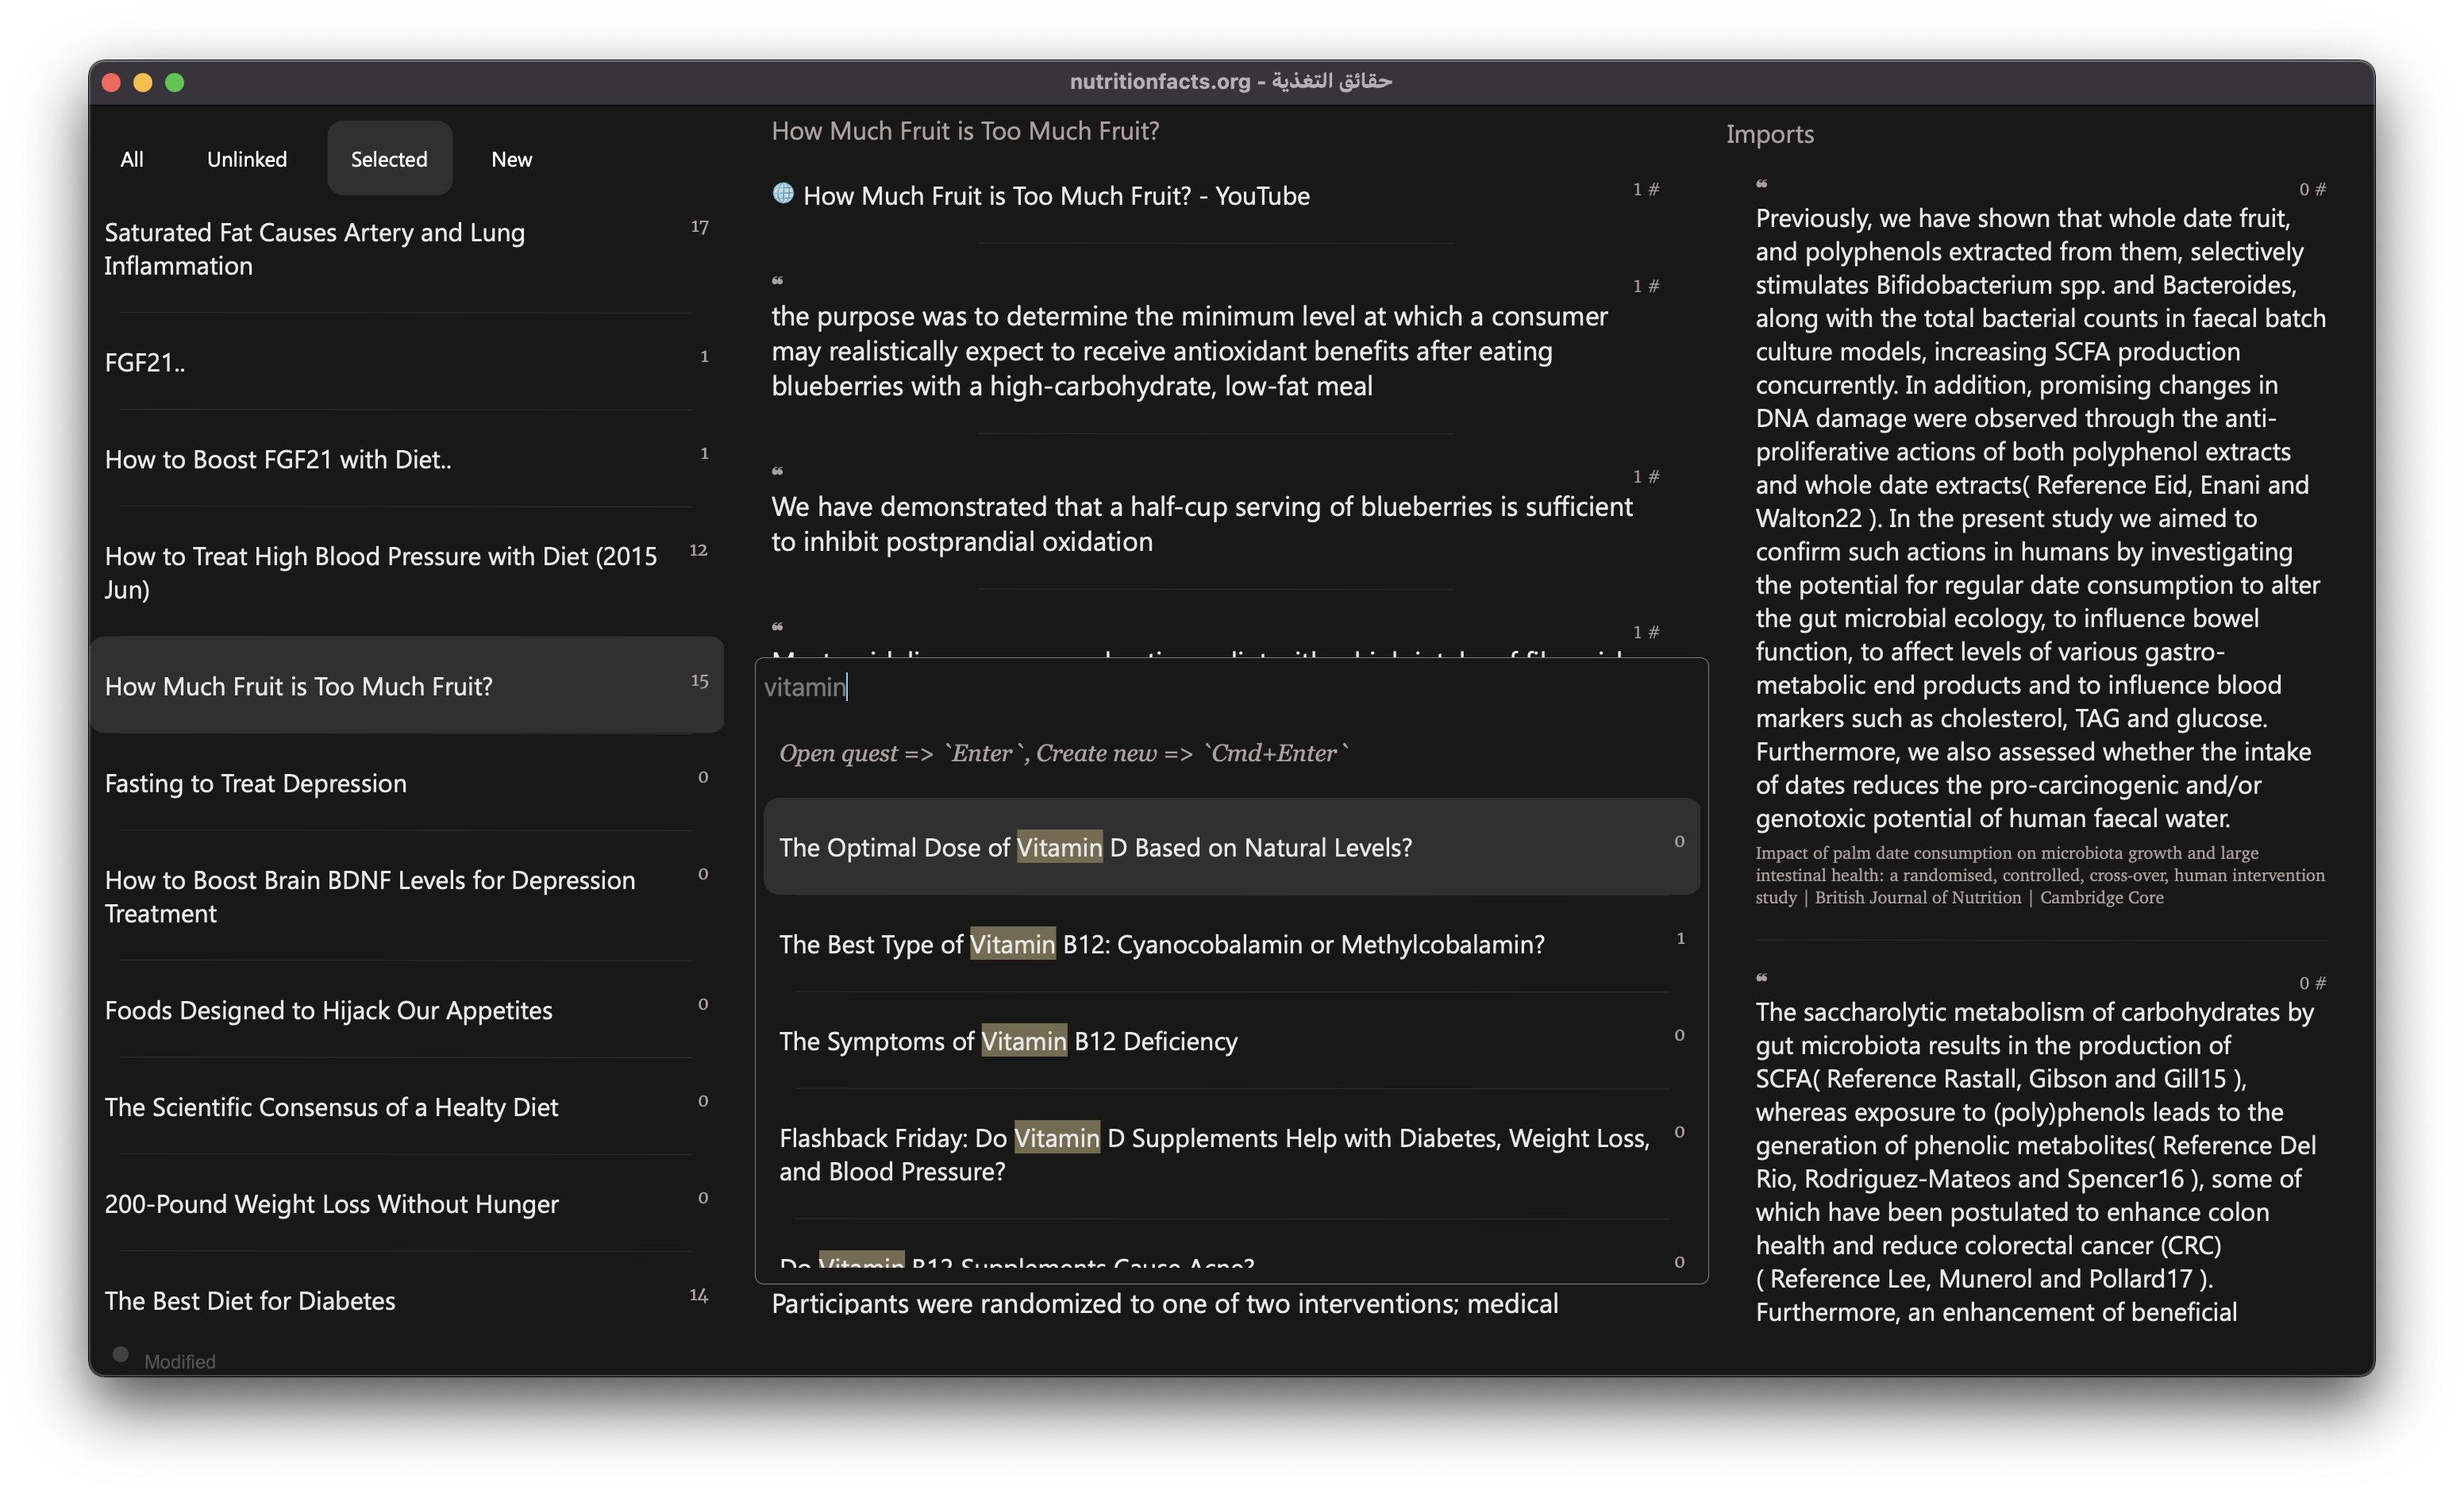Click quote icon above saccharolytic metabolism excerpt
2464x1494 pixels.
click(x=1762, y=978)
